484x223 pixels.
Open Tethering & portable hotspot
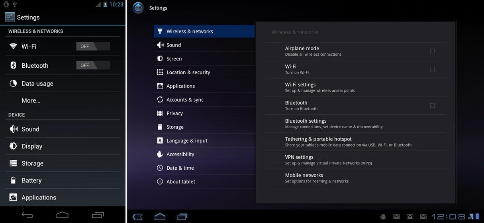click(x=355, y=142)
